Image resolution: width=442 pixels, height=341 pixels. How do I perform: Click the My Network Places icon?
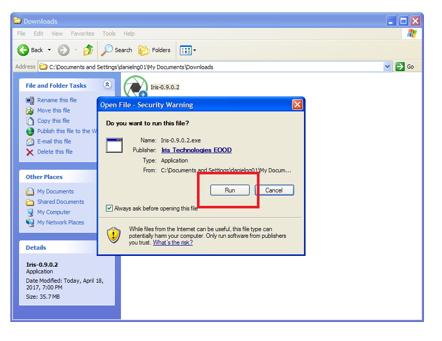click(x=30, y=223)
